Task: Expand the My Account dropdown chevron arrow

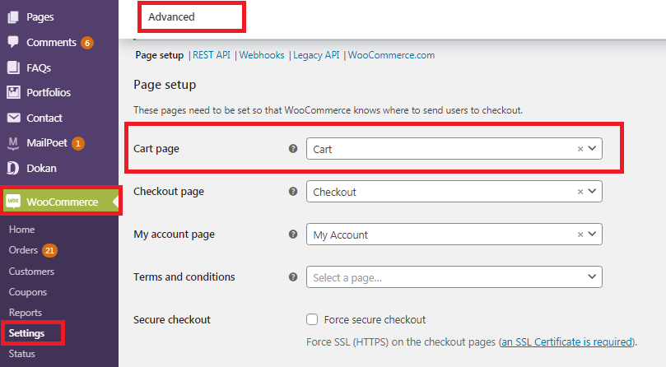Action: [x=592, y=234]
